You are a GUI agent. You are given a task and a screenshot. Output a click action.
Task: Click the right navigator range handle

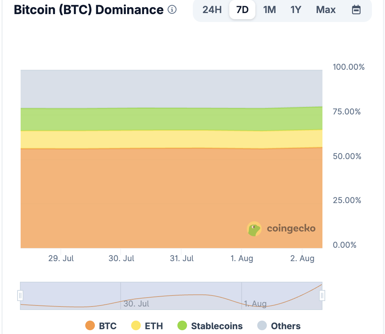[322, 296]
